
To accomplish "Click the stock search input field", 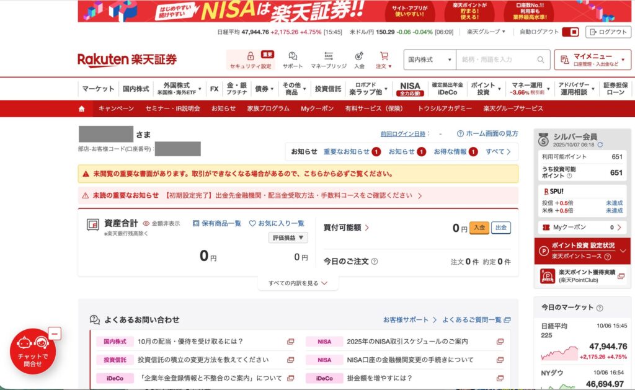I will [496, 60].
